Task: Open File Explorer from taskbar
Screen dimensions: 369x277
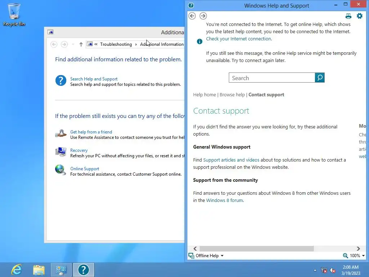Action: point(39,270)
